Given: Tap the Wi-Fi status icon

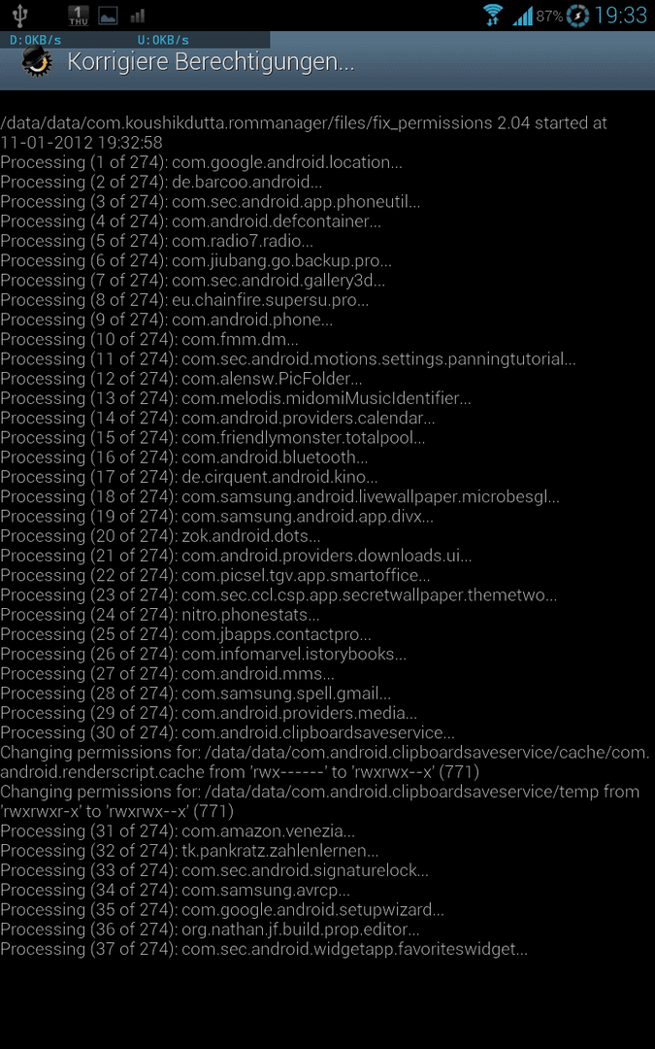Looking at the screenshot, I should (494, 15).
